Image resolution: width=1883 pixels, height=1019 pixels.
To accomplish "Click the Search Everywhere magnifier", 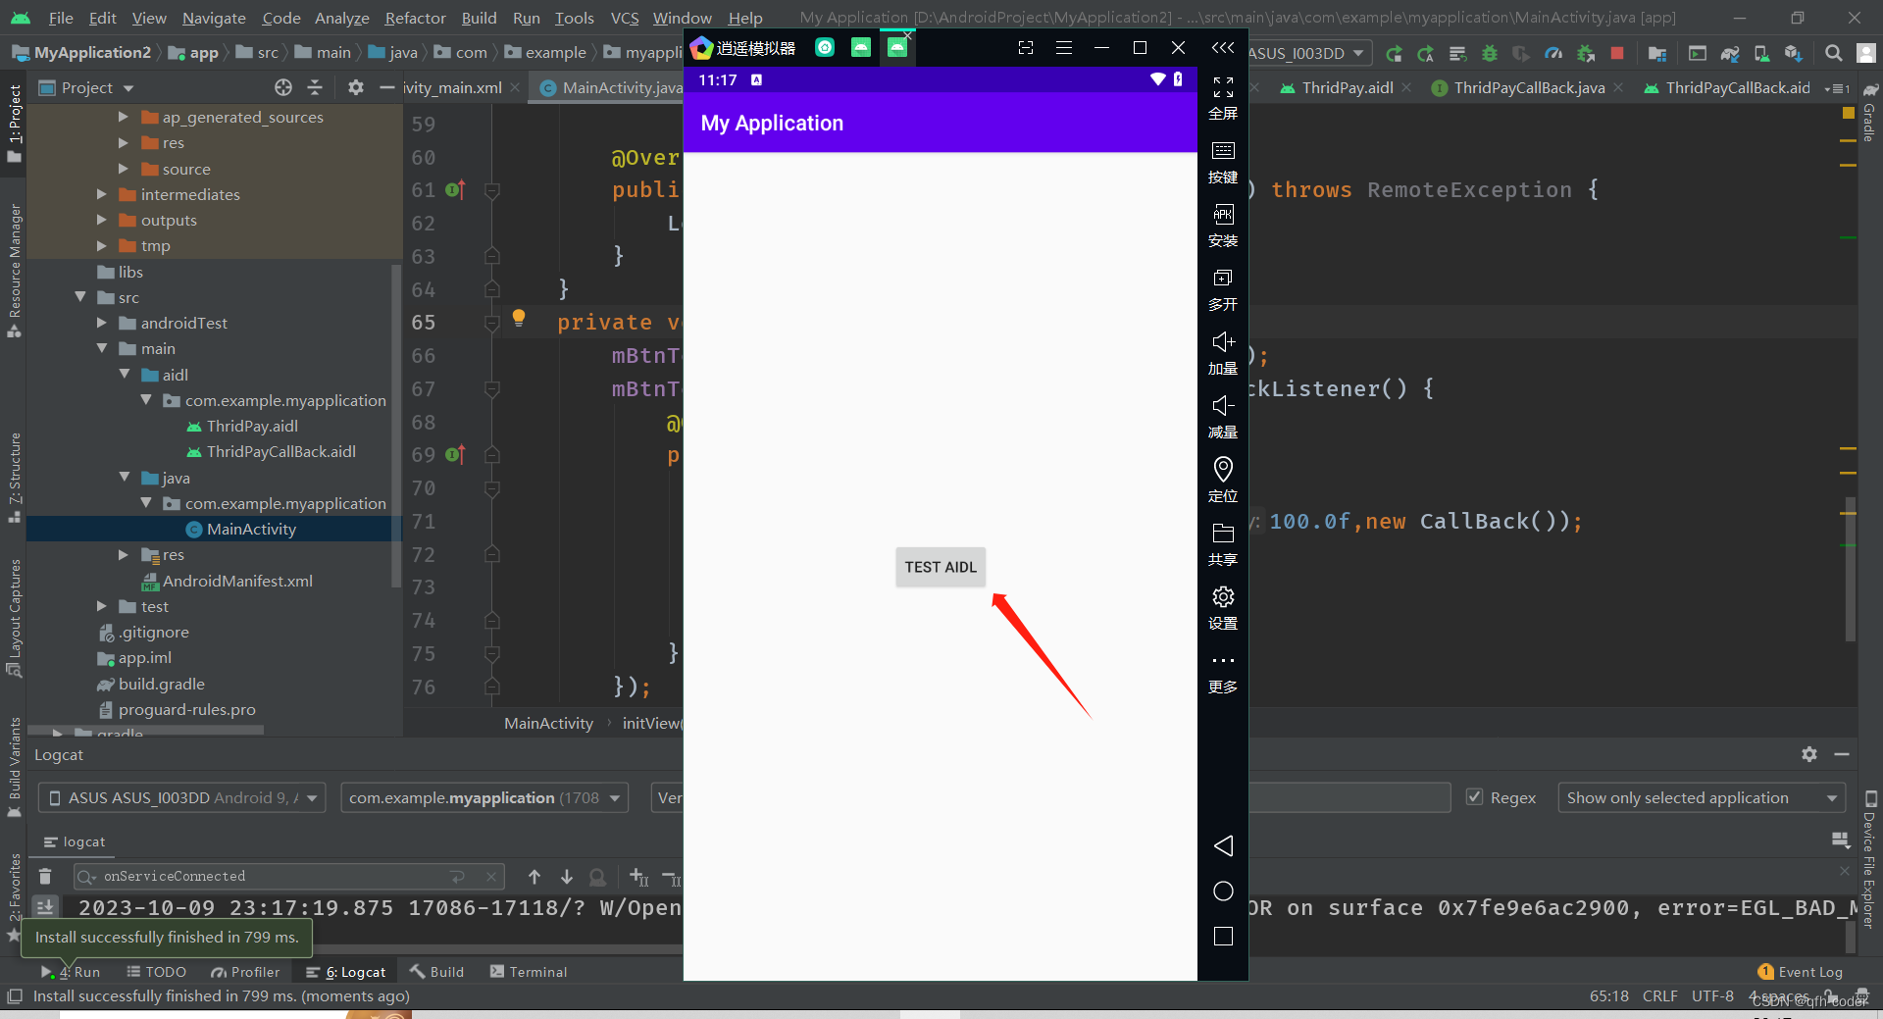I will (1833, 54).
